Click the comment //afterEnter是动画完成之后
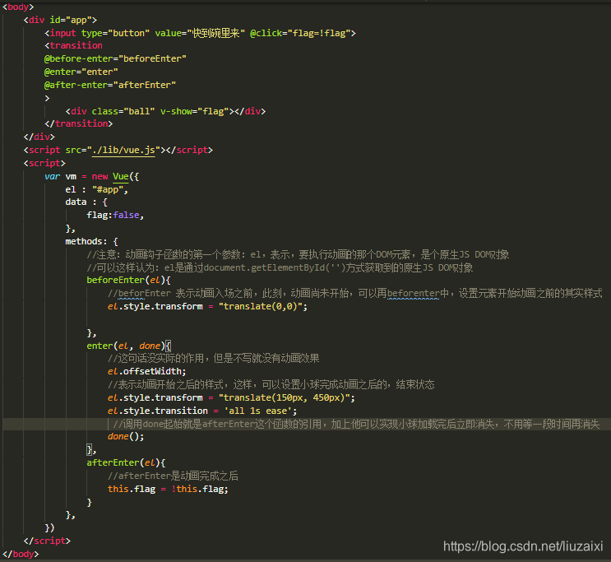611x562 pixels. tap(173, 476)
